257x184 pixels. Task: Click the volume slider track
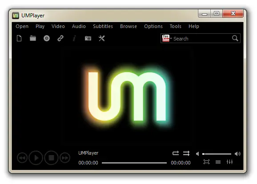217,154
